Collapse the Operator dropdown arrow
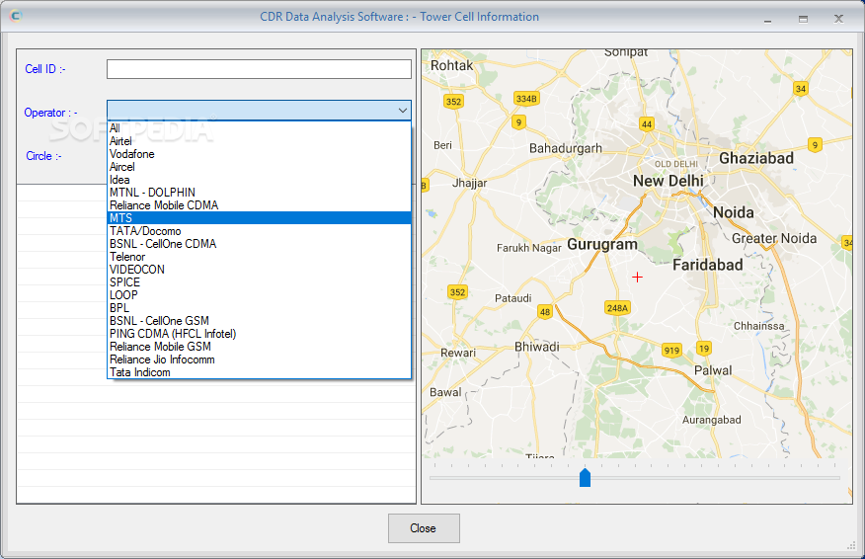Screen dimensions: 865x559 click(x=403, y=111)
